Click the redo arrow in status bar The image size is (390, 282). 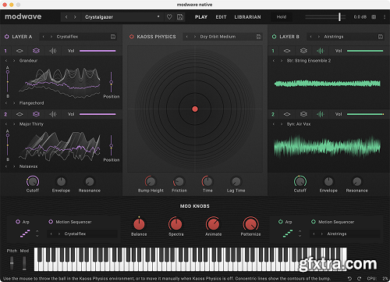click(359, 278)
